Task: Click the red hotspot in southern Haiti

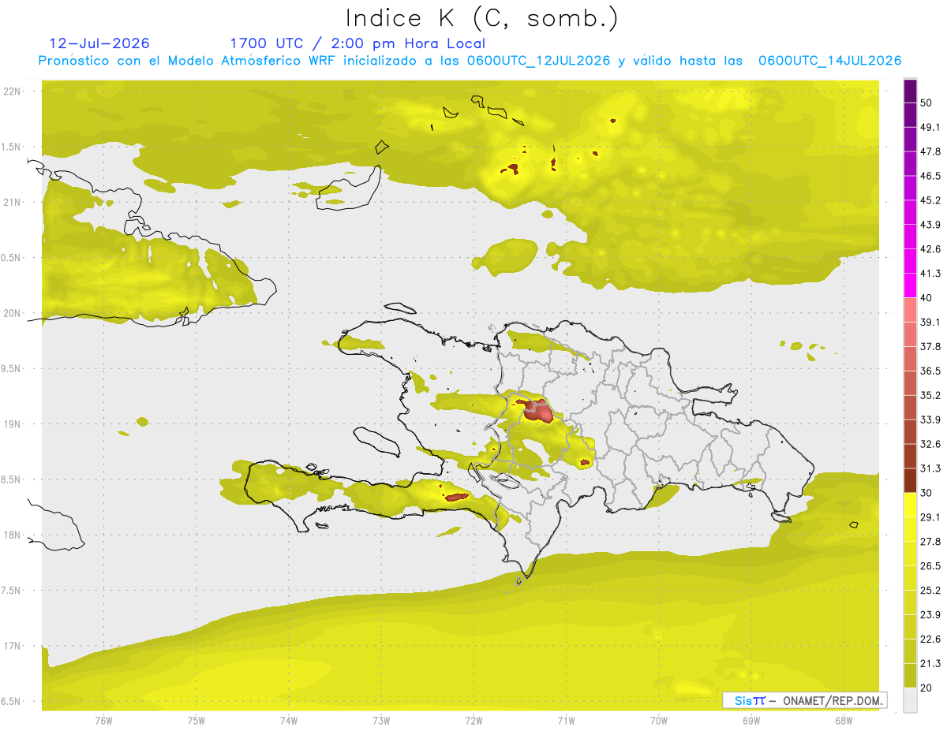Action: pos(457,497)
